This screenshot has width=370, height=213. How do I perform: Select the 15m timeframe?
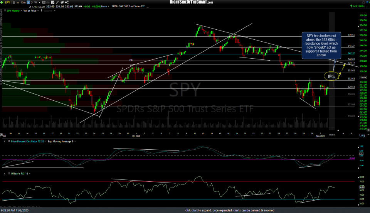pos(23,2)
